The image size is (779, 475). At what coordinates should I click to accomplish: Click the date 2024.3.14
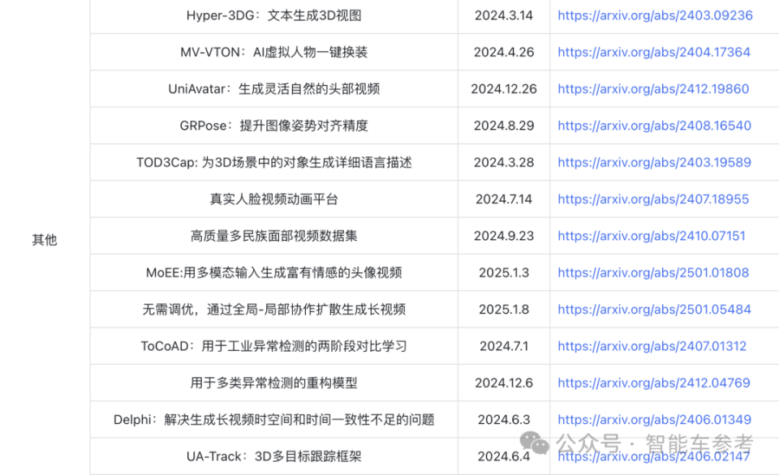tap(504, 15)
